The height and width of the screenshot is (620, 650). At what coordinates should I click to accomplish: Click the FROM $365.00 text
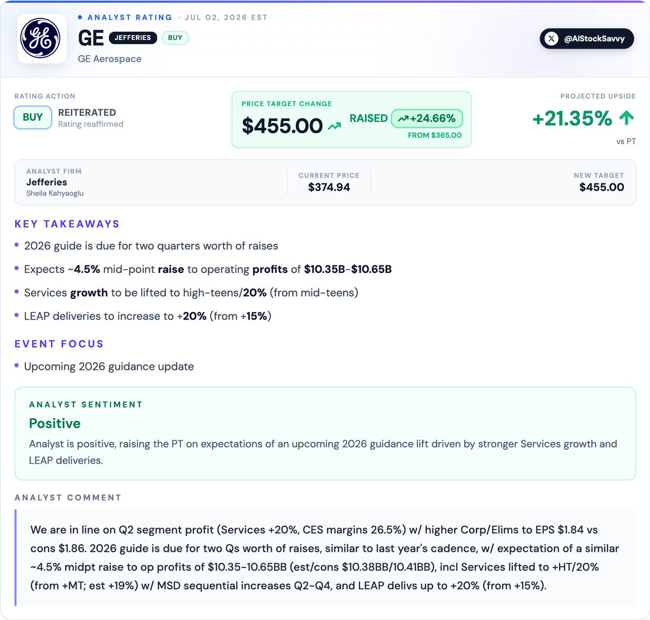(x=434, y=135)
